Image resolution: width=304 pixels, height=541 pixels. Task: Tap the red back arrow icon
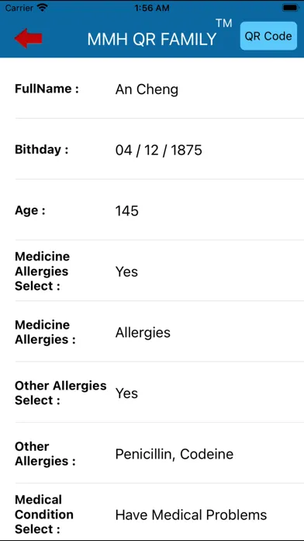point(28,38)
